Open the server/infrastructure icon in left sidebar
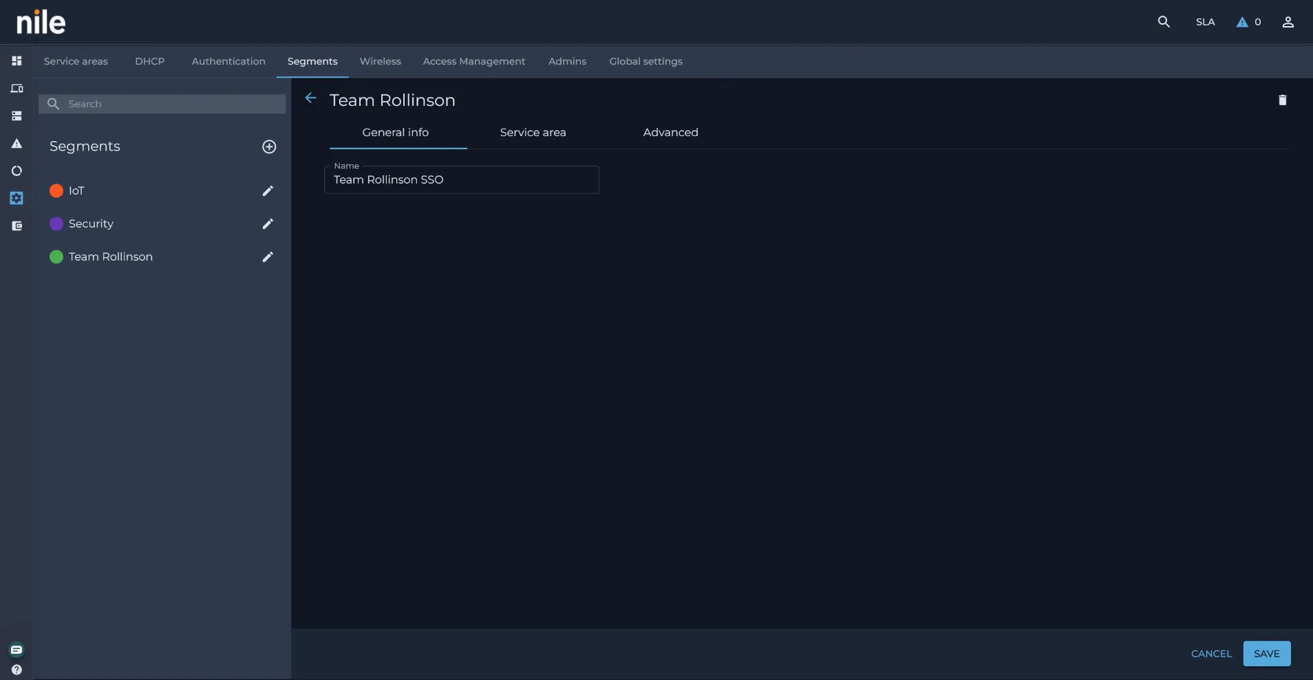The height and width of the screenshot is (680, 1313). click(17, 116)
